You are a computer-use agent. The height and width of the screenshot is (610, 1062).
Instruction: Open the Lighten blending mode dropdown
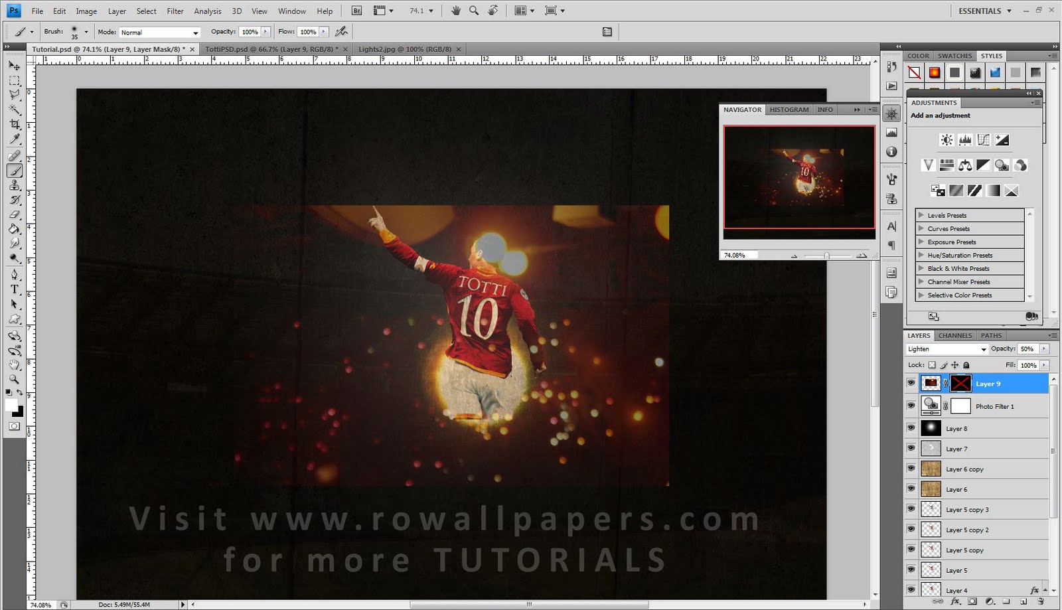click(947, 349)
